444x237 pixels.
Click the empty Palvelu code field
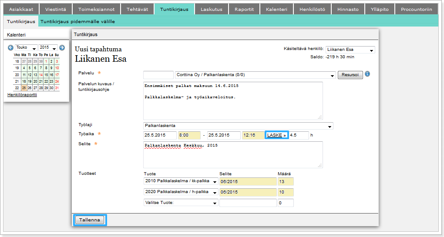pyautogui.click(x=158, y=75)
